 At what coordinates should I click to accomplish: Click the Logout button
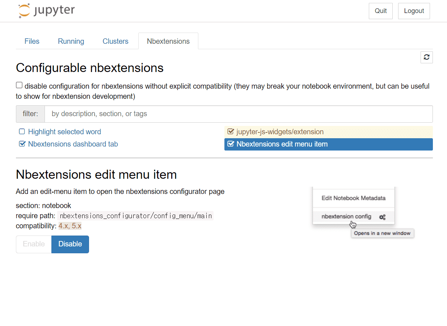pyautogui.click(x=414, y=11)
